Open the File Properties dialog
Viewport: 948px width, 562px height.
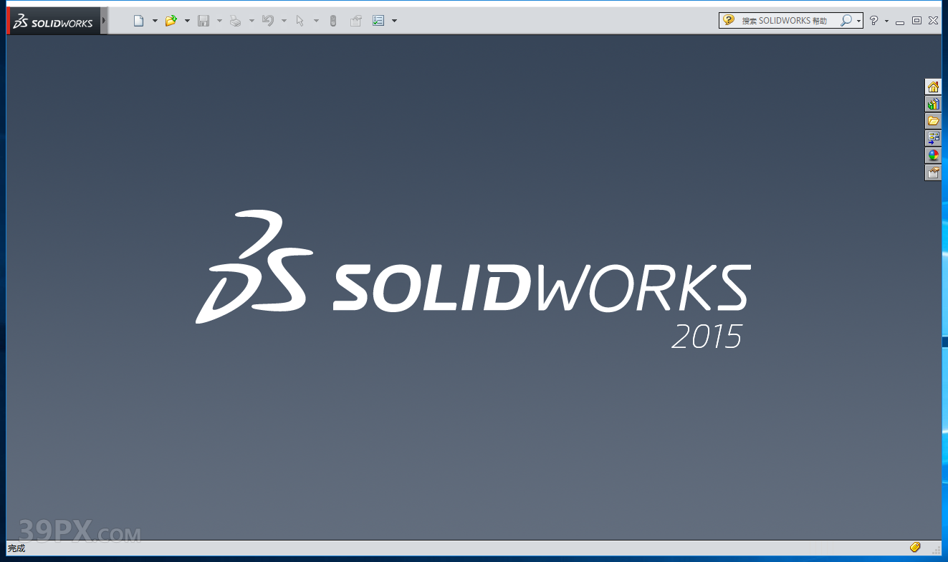coord(356,20)
